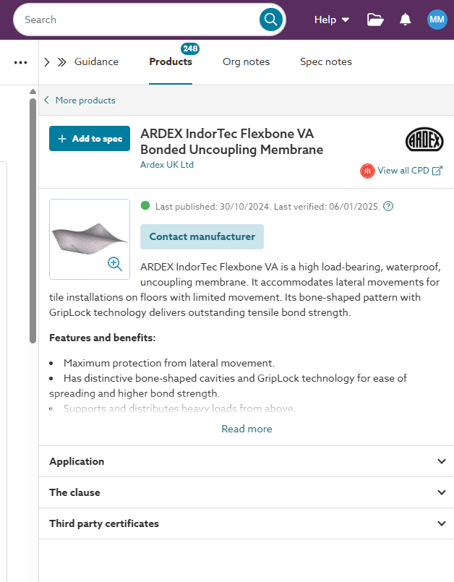Switch to the Org notes tab
The width and height of the screenshot is (454, 582).
[246, 61]
